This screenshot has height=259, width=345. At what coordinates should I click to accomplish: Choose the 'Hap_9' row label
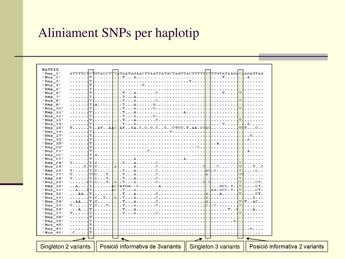click(x=51, y=105)
